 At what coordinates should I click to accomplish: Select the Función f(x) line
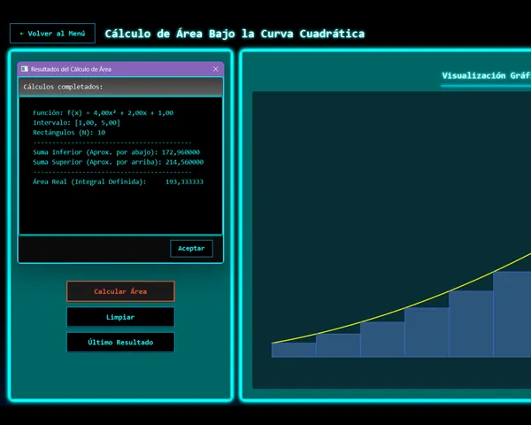(x=103, y=112)
